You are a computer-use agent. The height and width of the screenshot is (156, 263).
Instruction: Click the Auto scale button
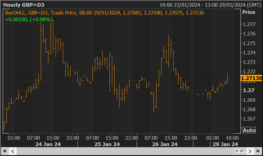(x=249, y=130)
